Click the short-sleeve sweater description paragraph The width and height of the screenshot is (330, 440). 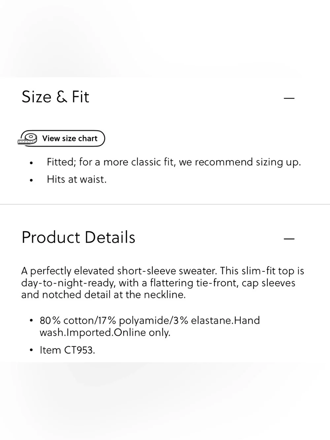(x=163, y=283)
